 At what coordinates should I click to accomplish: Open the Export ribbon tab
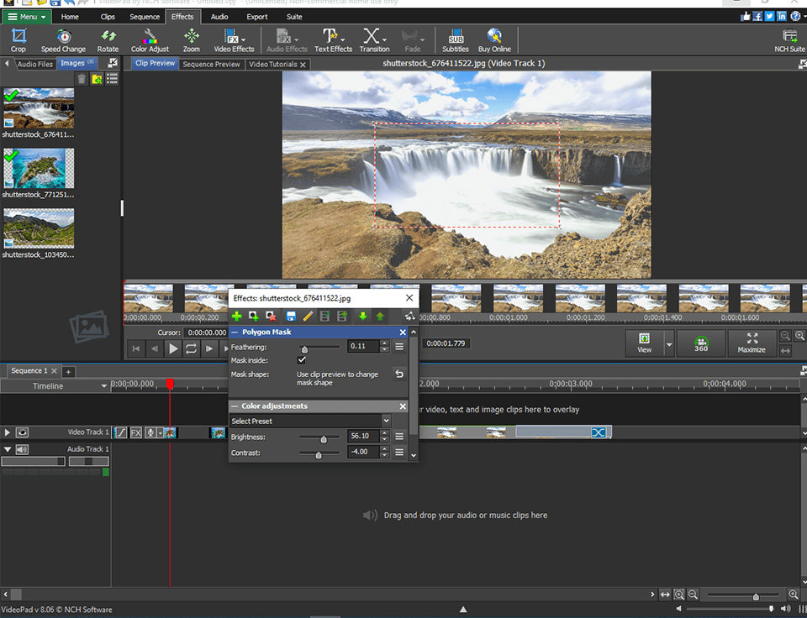pyautogui.click(x=256, y=16)
